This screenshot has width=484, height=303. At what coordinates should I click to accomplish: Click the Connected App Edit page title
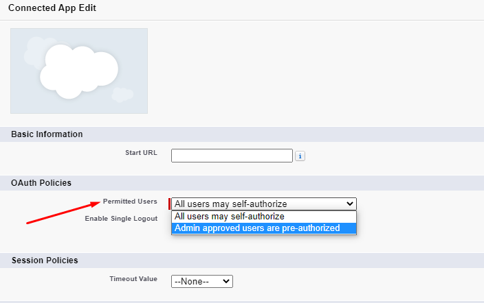tap(52, 9)
